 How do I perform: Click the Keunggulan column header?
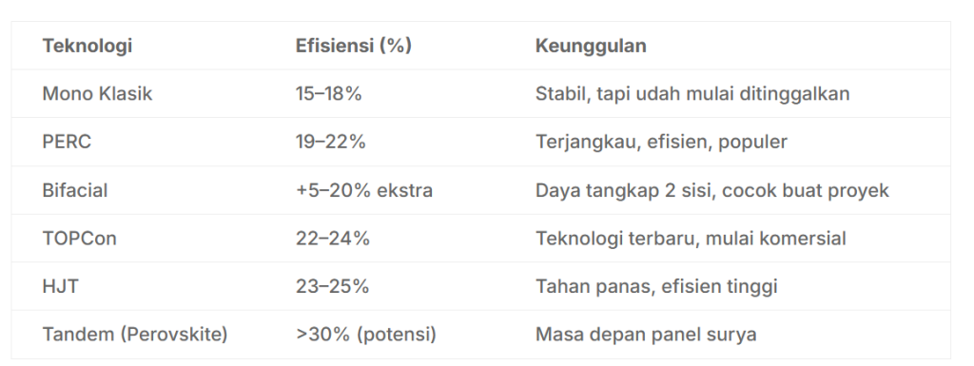[x=591, y=46]
